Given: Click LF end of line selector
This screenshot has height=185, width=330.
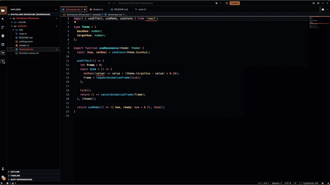Looking at the screenshot, I should coord(295,183).
